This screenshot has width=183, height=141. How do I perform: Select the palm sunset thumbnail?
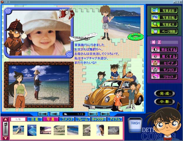46,130
